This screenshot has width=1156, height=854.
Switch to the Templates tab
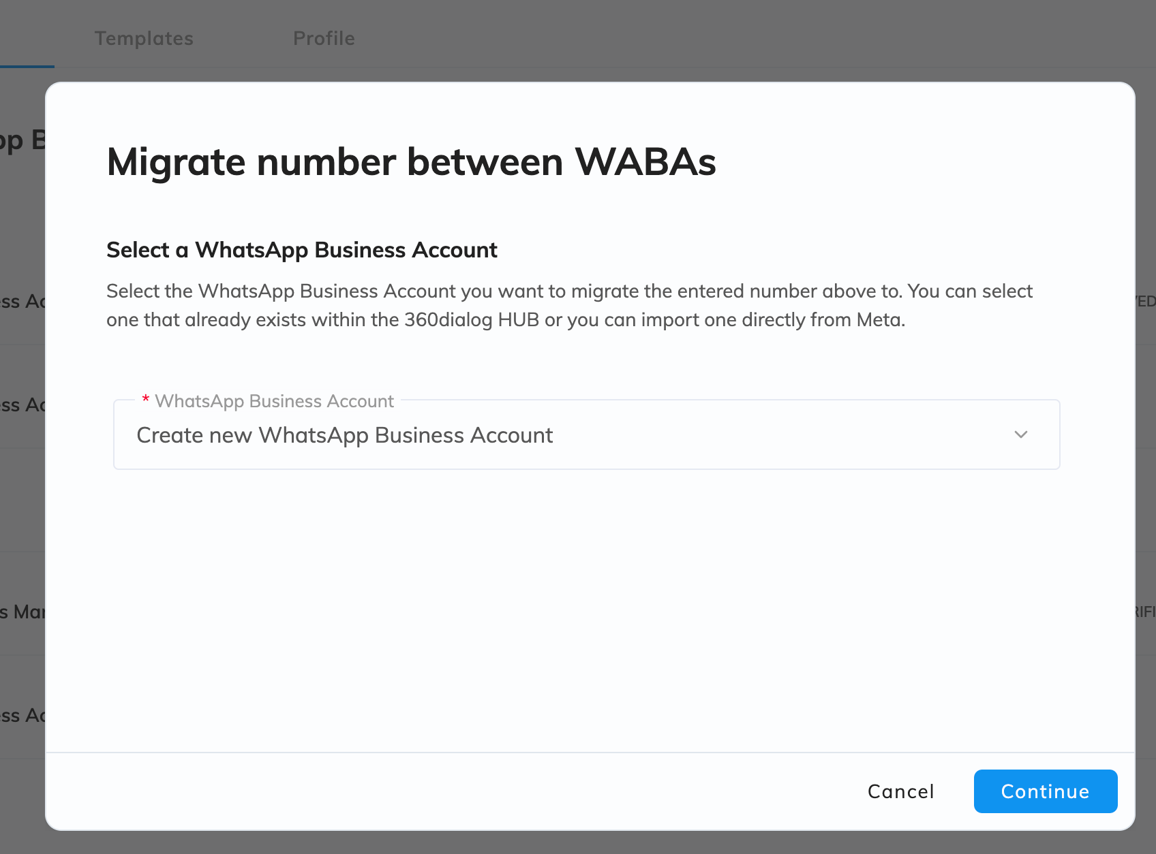(144, 38)
